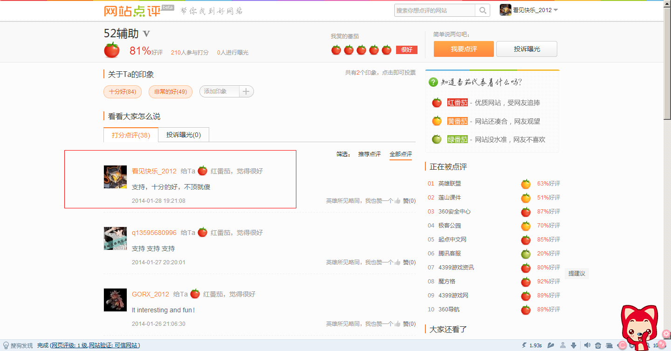Image resolution: width=671 pixels, height=351 pixels.
Task: Click the green tomato beside 20%好评
Action: pyautogui.click(x=526, y=254)
